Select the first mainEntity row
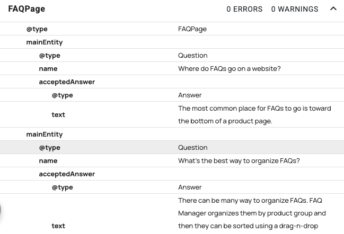This screenshot has width=344, height=234. tap(45, 42)
